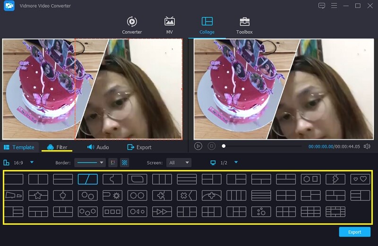The height and width of the screenshot is (246, 378).
Task: Switch to the Converter tab
Action: [x=132, y=25]
